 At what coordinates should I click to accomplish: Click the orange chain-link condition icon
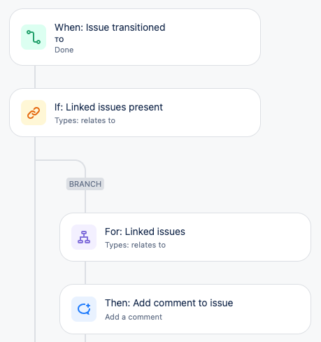[34, 113]
